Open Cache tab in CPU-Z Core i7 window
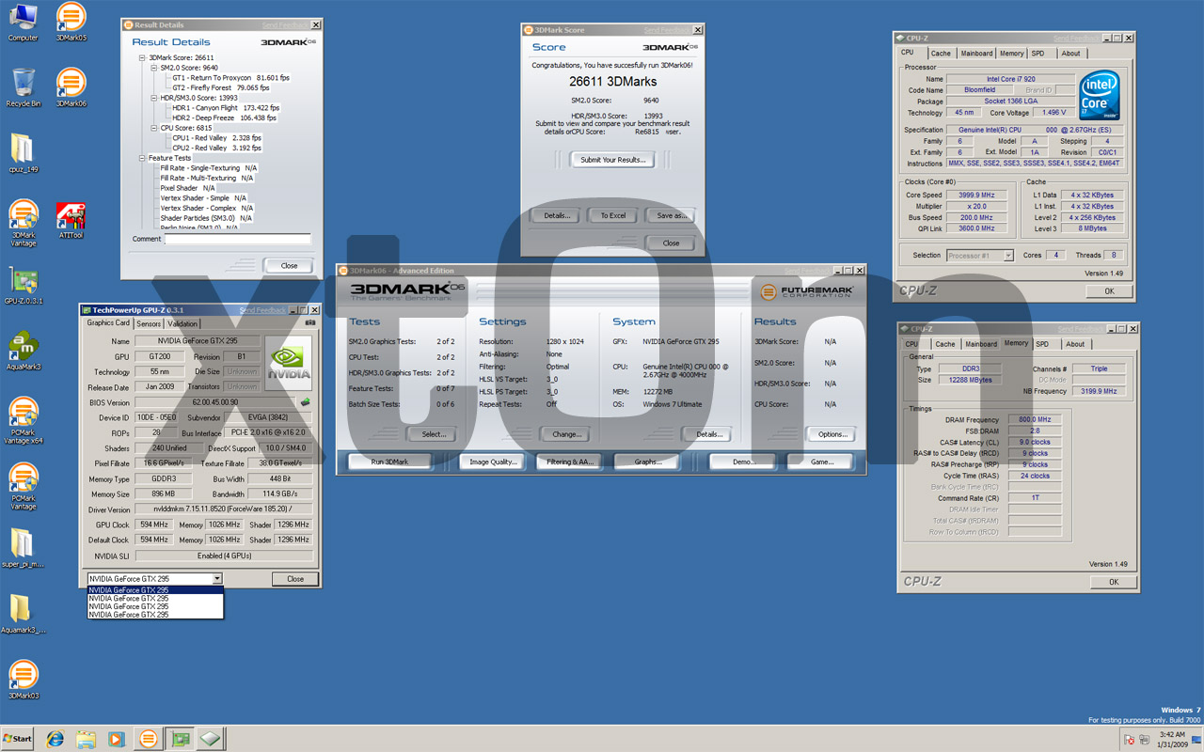This screenshot has height=752, width=1204. [x=941, y=54]
